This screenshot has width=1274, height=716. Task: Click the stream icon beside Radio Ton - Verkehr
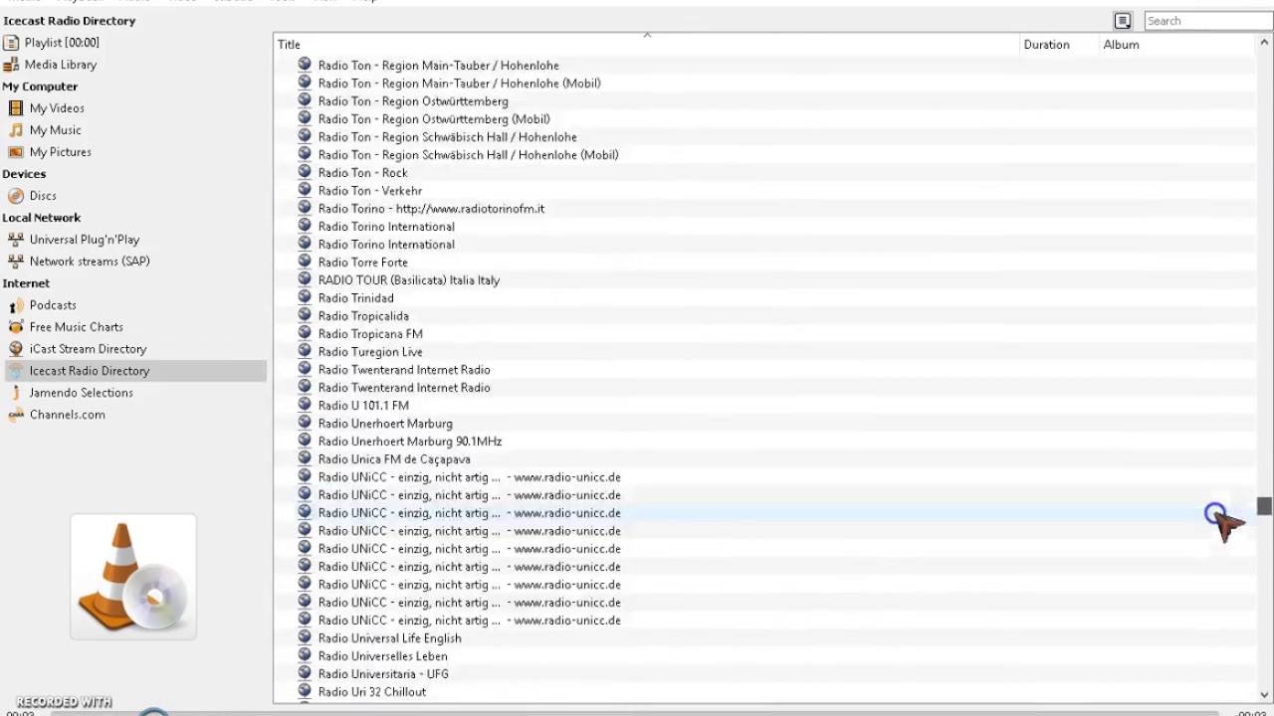[x=305, y=190]
